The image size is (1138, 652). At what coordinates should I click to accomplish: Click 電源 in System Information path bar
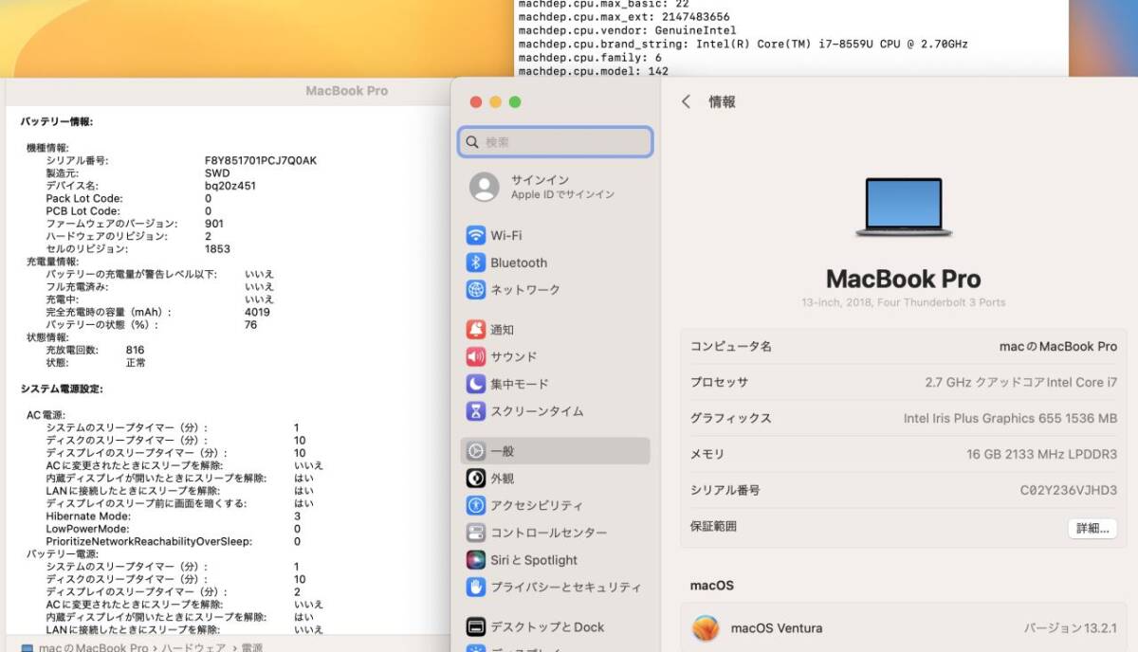[x=251, y=647]
